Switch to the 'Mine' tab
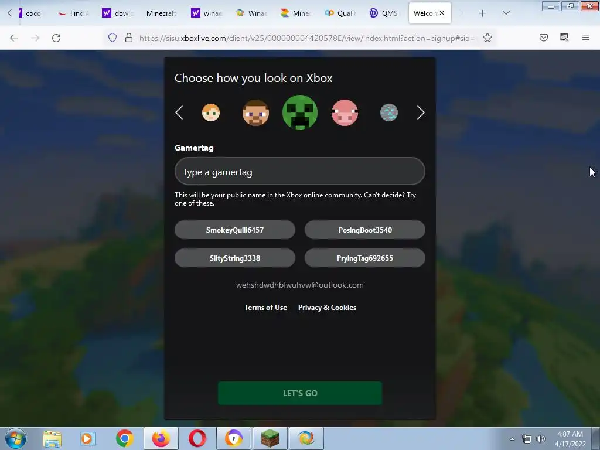600x450 pixels. (295, 13)
